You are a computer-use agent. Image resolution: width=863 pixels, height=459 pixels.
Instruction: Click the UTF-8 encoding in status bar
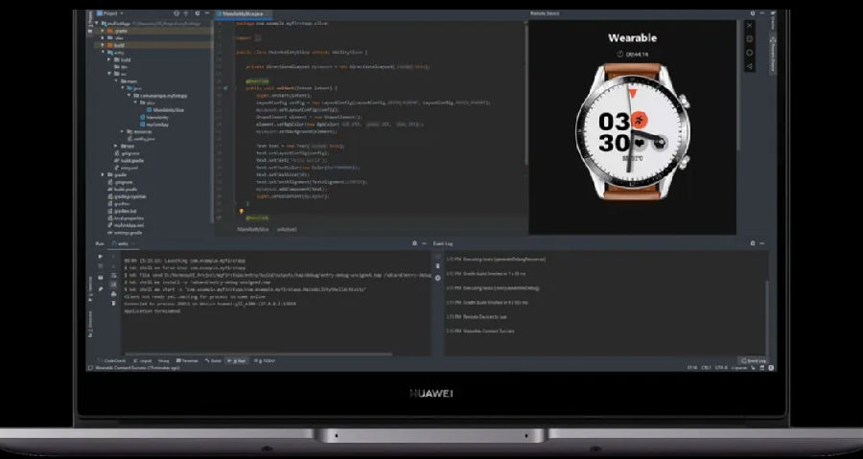(x=721, y=367)
